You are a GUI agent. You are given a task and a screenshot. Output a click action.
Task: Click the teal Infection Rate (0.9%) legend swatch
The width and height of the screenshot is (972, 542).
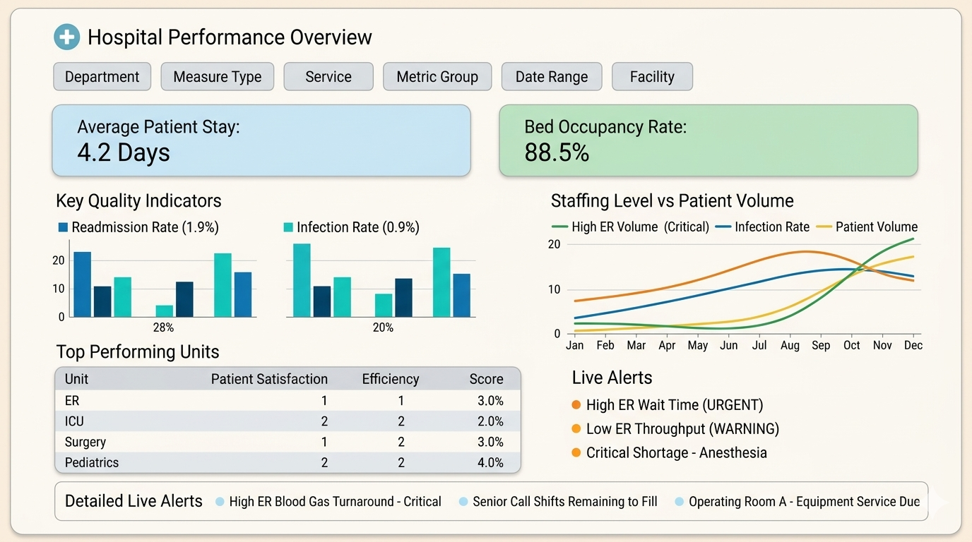(x=288, y=227)
